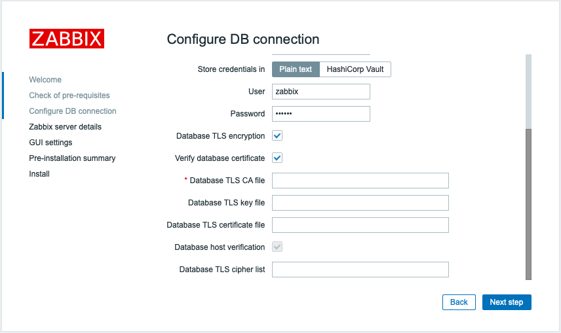Uncheck Verify database certificate
Image resolution: width=561 pixels, height=333 pixels.
pos(277,158)
